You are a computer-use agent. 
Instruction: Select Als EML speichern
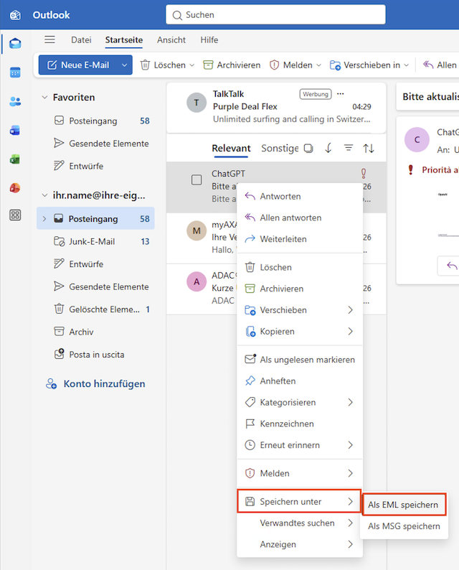(x=404, y=505)
